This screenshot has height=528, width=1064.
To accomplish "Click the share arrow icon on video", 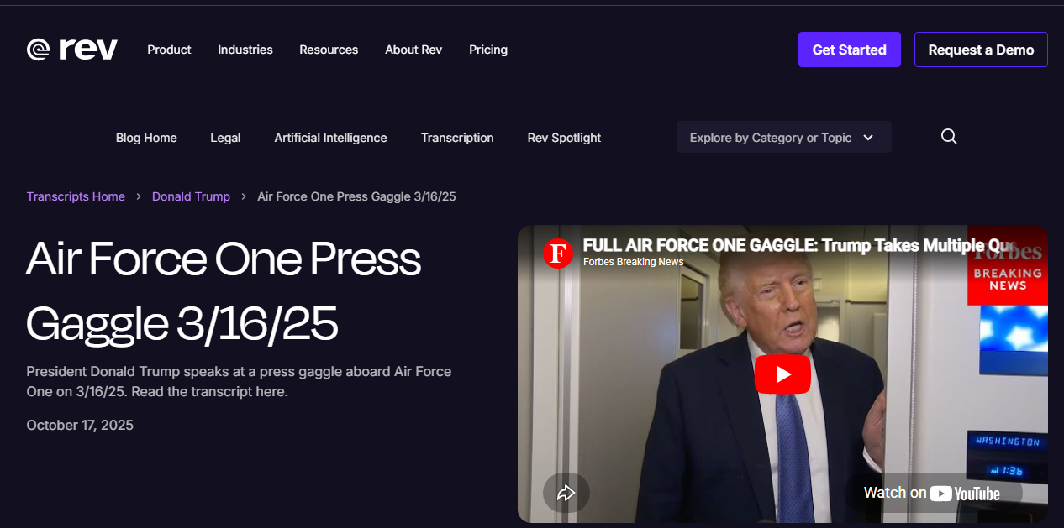I will (x=566, y=493).
